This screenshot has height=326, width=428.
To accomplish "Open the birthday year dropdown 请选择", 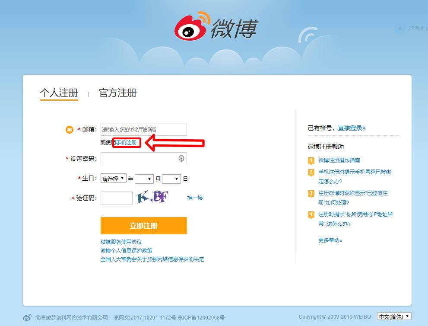I will pos(114,179).
